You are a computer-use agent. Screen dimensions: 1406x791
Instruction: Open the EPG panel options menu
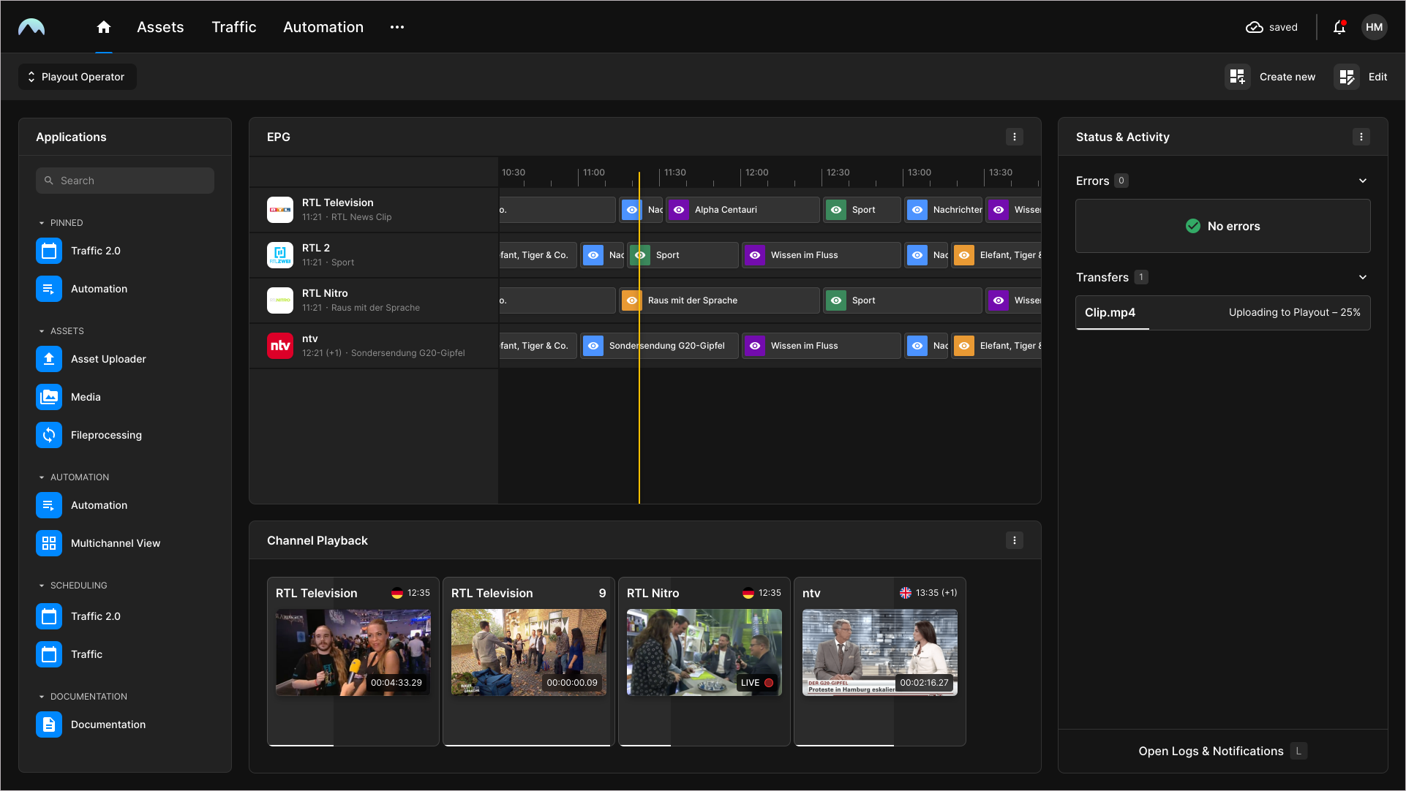(1015, 137)
